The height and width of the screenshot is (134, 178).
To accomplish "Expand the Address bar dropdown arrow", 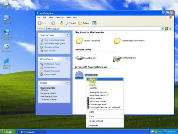I will (x=162, y=28).
